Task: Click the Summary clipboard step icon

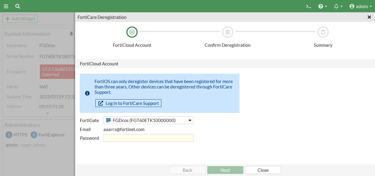Action: point(323,32)
